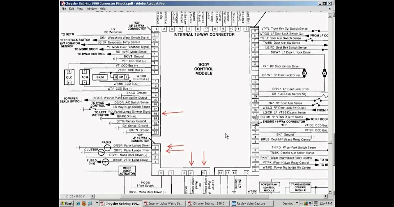The width and height of the screenshot is (394, 207).
Task: Click the horizontal scrollbar thumb
Action: 194,196
